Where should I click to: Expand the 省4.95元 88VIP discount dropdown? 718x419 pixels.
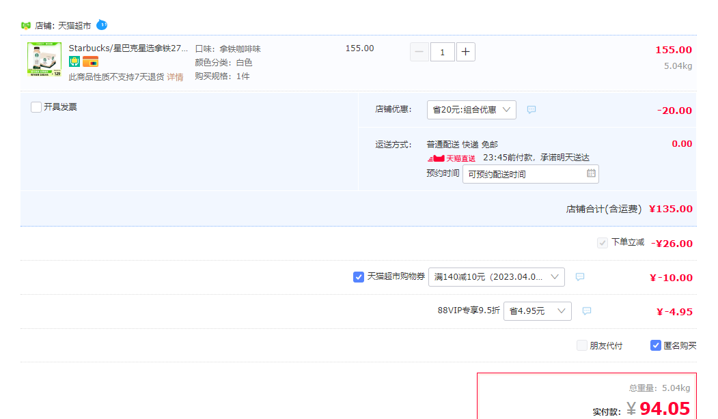click(x=537, y=311)
